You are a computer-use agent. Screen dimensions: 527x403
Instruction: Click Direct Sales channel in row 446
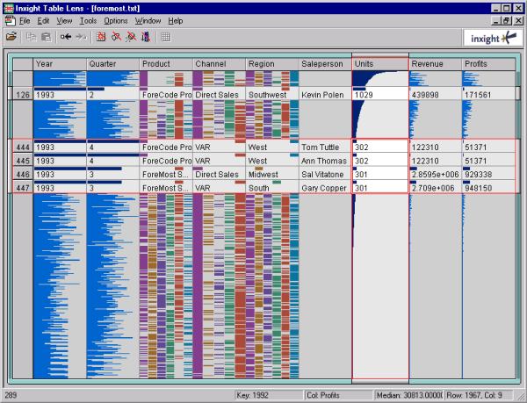219,175
